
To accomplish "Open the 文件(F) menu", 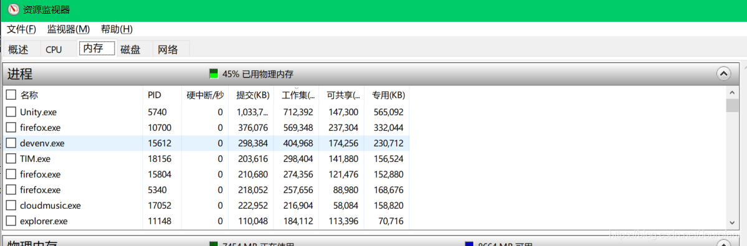I will pos(21,29).
